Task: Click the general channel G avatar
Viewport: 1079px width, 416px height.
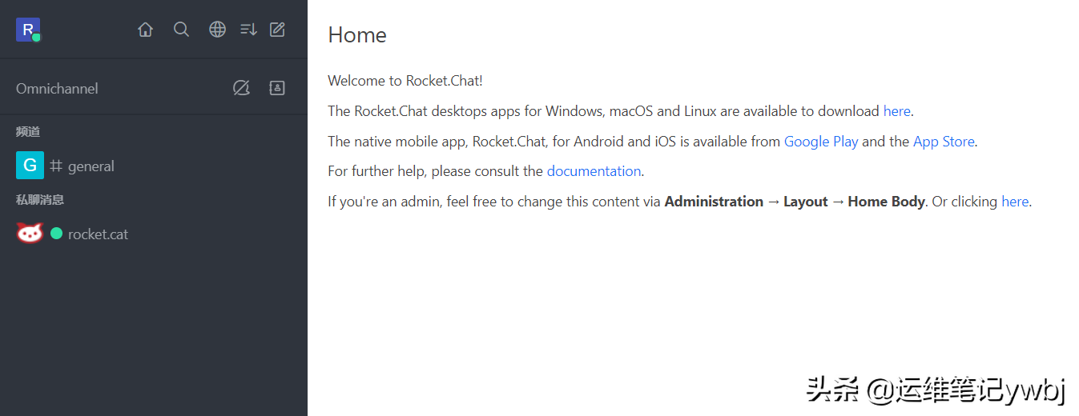Action: click(30, 166)
